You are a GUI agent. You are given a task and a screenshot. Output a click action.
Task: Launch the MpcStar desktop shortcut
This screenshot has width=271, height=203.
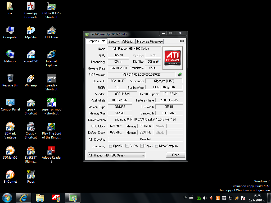[x=31, y=33]
